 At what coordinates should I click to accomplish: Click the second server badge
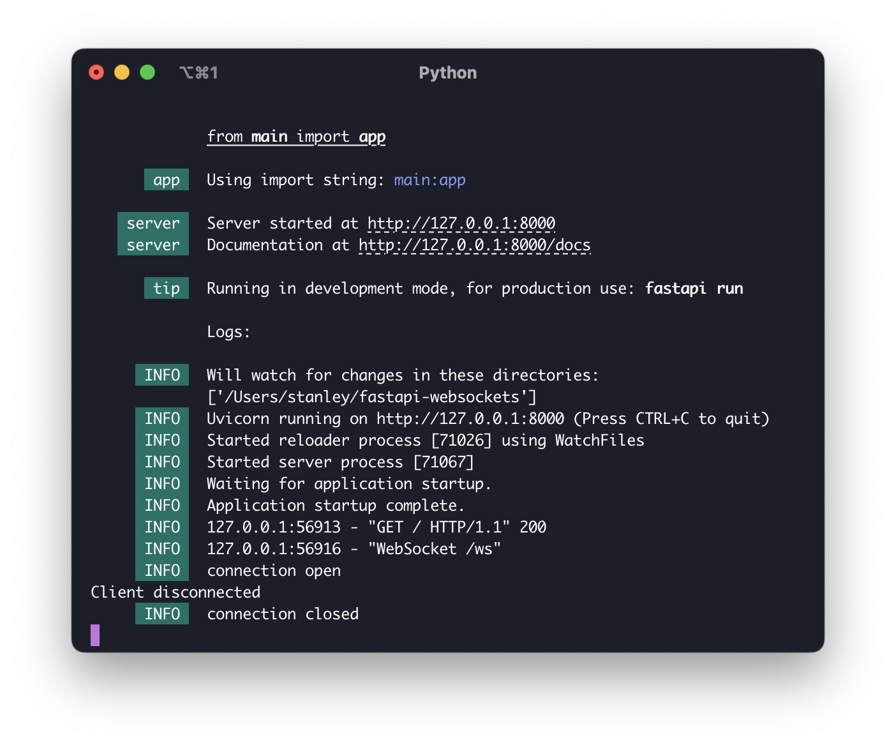coord(153,245)
